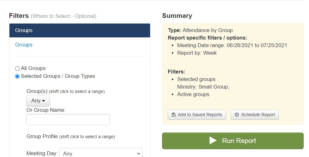Click the Schedule Report button
Viewport: 309px width, 157px height.
point(254,115)
